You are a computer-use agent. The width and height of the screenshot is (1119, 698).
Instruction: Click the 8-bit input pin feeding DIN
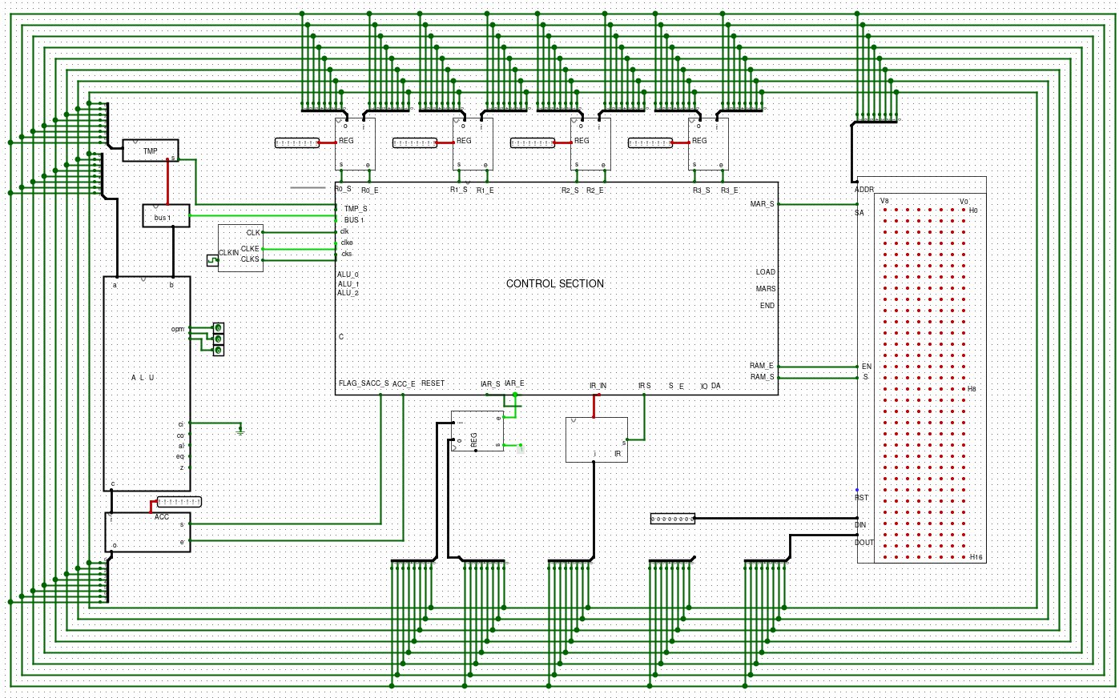click(673, 519)
